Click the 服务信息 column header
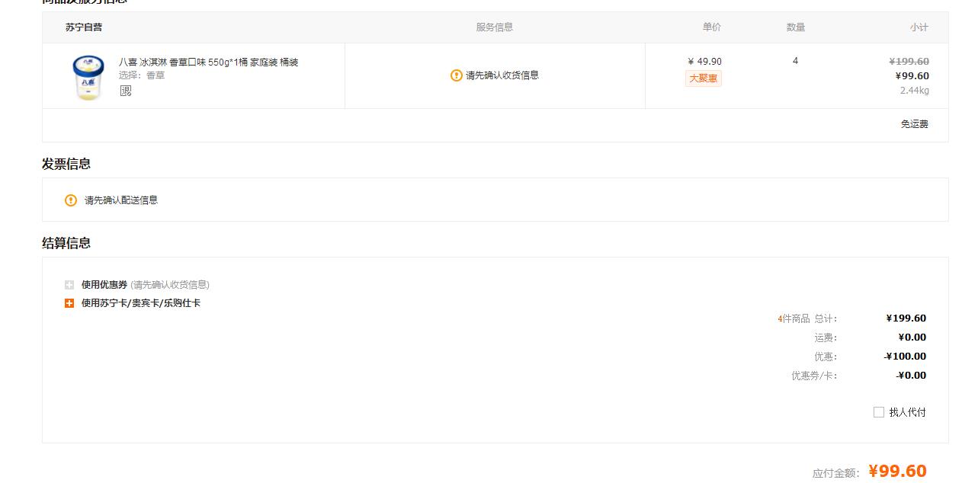This screenshot has height=483, width=962. [x=495, y=27]
